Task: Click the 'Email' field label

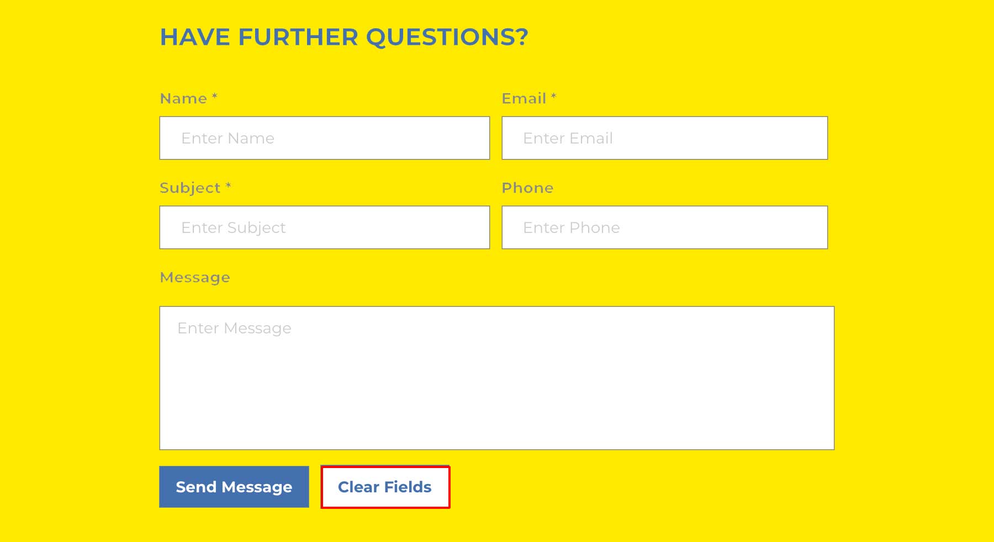Action: pos(524,99)
